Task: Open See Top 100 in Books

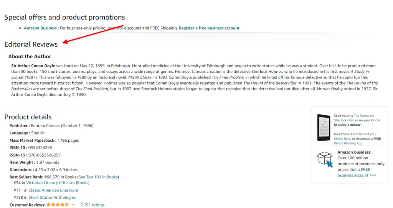Action: click(98, 177)
